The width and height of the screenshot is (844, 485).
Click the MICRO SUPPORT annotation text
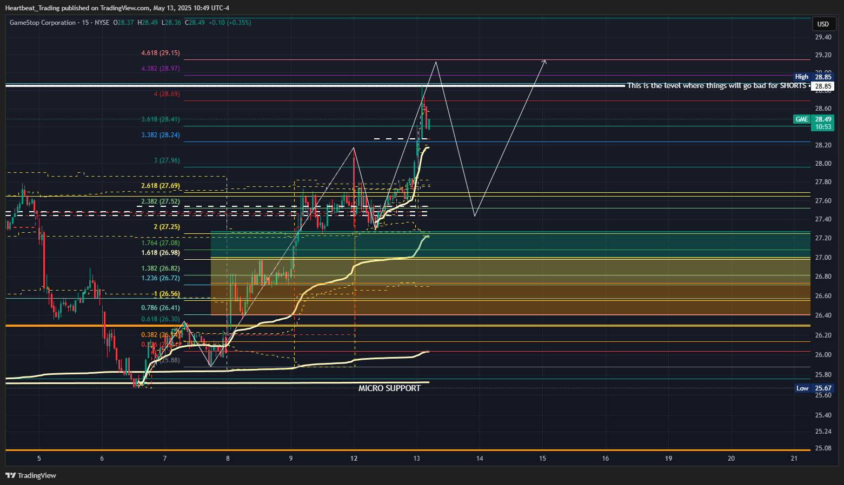coord(389,388)
